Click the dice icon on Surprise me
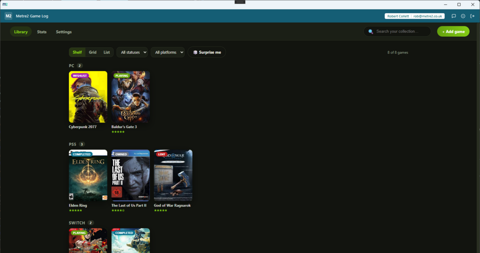 tap(195, 52)
